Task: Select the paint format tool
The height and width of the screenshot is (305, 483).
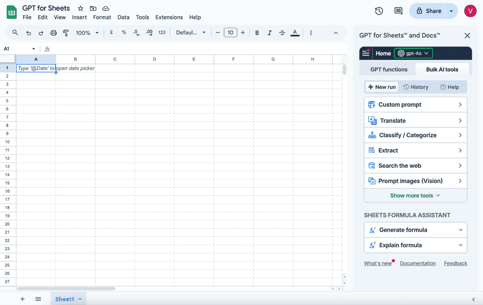Action: click(x=66, y=33)
